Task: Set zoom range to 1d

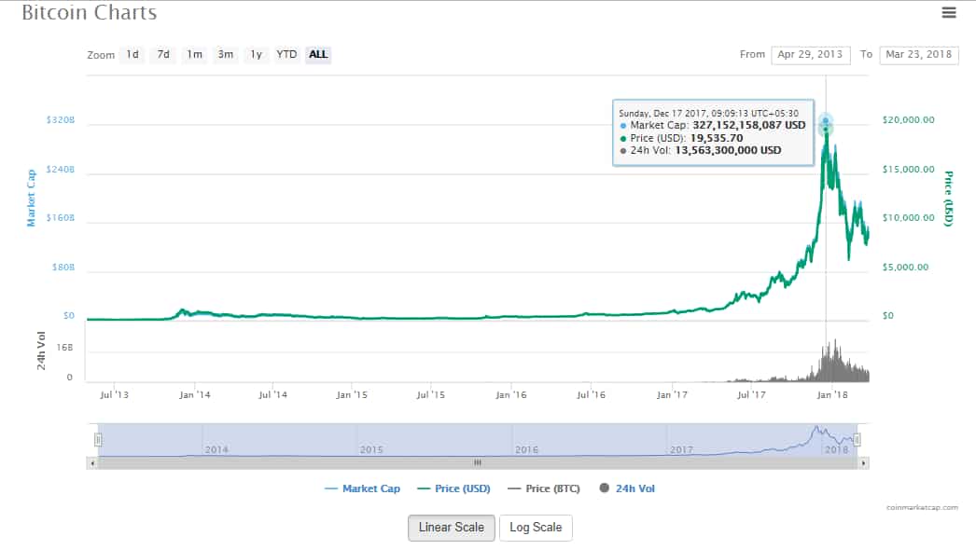Action: point(132,55)
